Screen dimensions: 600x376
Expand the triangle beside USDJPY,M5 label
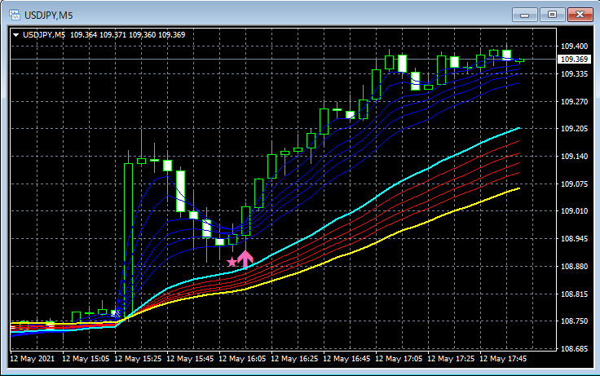click(16, 35)
